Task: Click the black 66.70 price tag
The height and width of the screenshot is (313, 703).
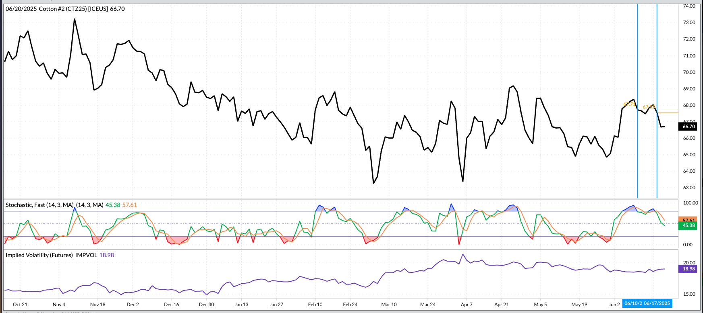Action: click(688, 127)
